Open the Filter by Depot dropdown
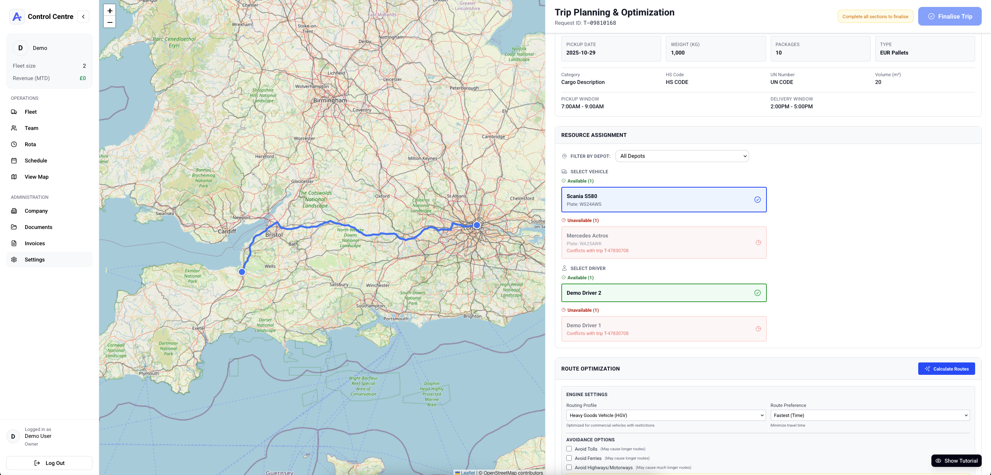Screen dimensions: 991x475 coord(682,156)
